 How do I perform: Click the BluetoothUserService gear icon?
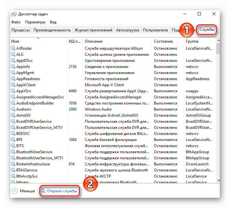13,152
